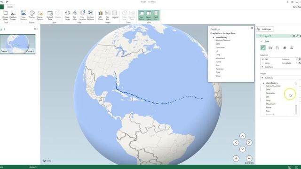Viewport: 301px width, 169px height.
Task: Open the Find Location tool
Action: [x=82, y=15]
